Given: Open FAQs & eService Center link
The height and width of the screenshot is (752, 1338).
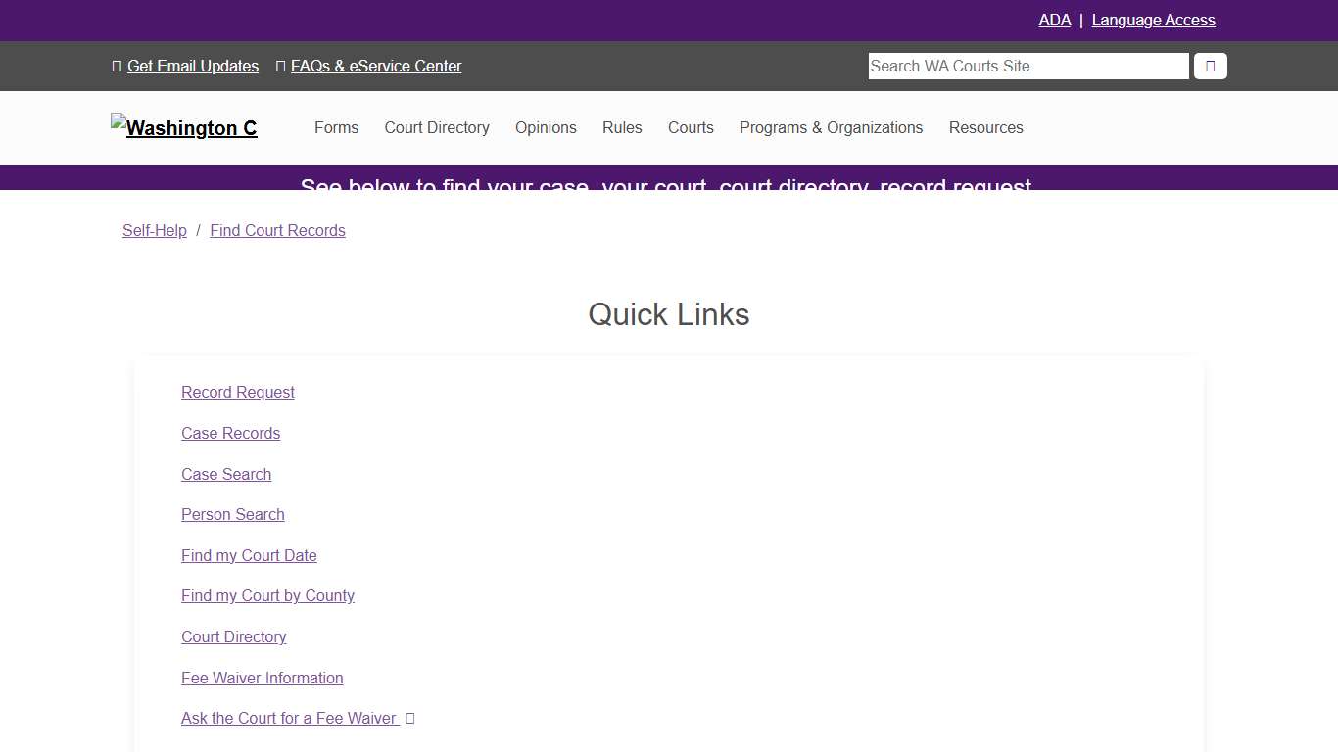Looking at the screenshot, I should [x=376, y=67].
